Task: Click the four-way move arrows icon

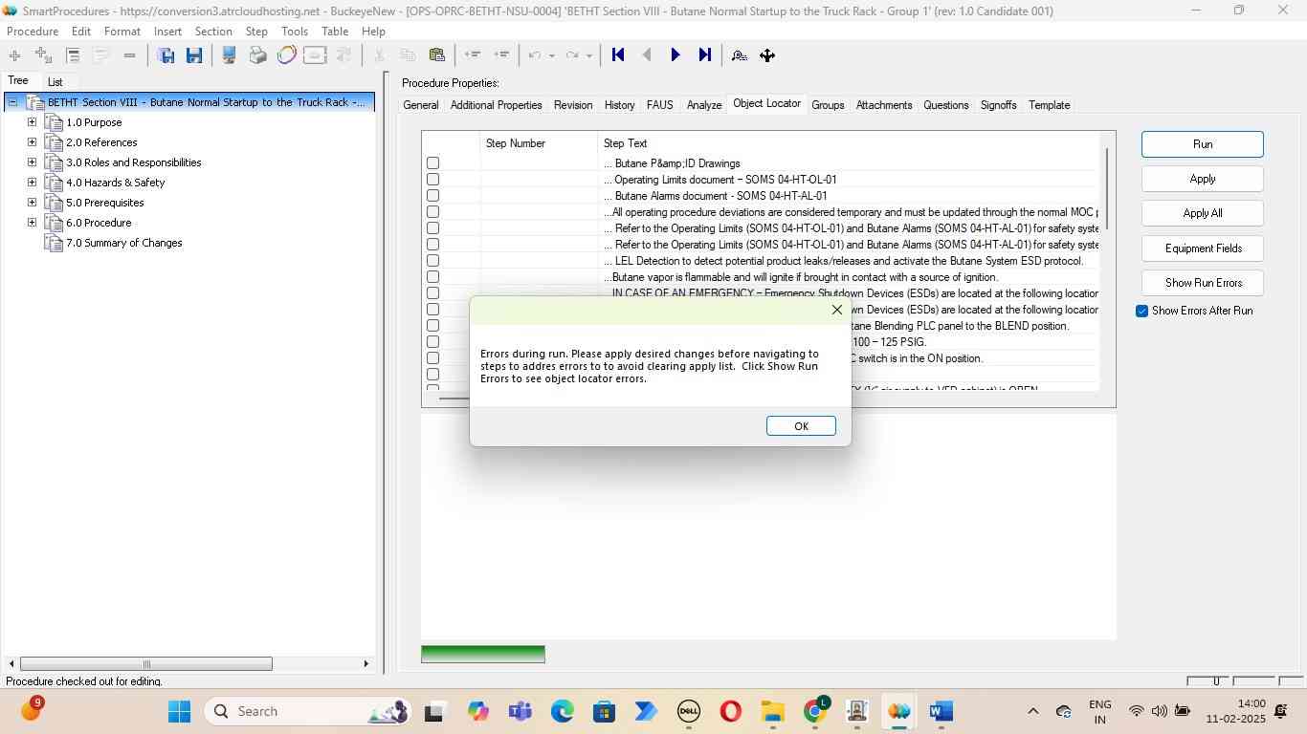Action: pos(767,55)
